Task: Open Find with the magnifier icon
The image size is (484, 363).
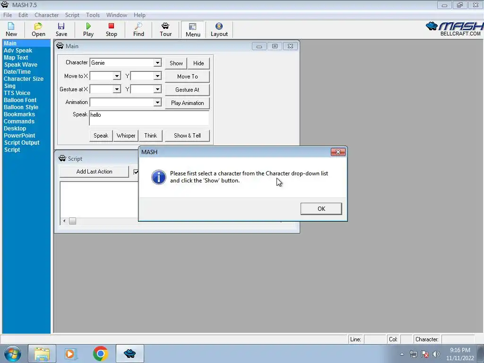Action: pos(138,30)
